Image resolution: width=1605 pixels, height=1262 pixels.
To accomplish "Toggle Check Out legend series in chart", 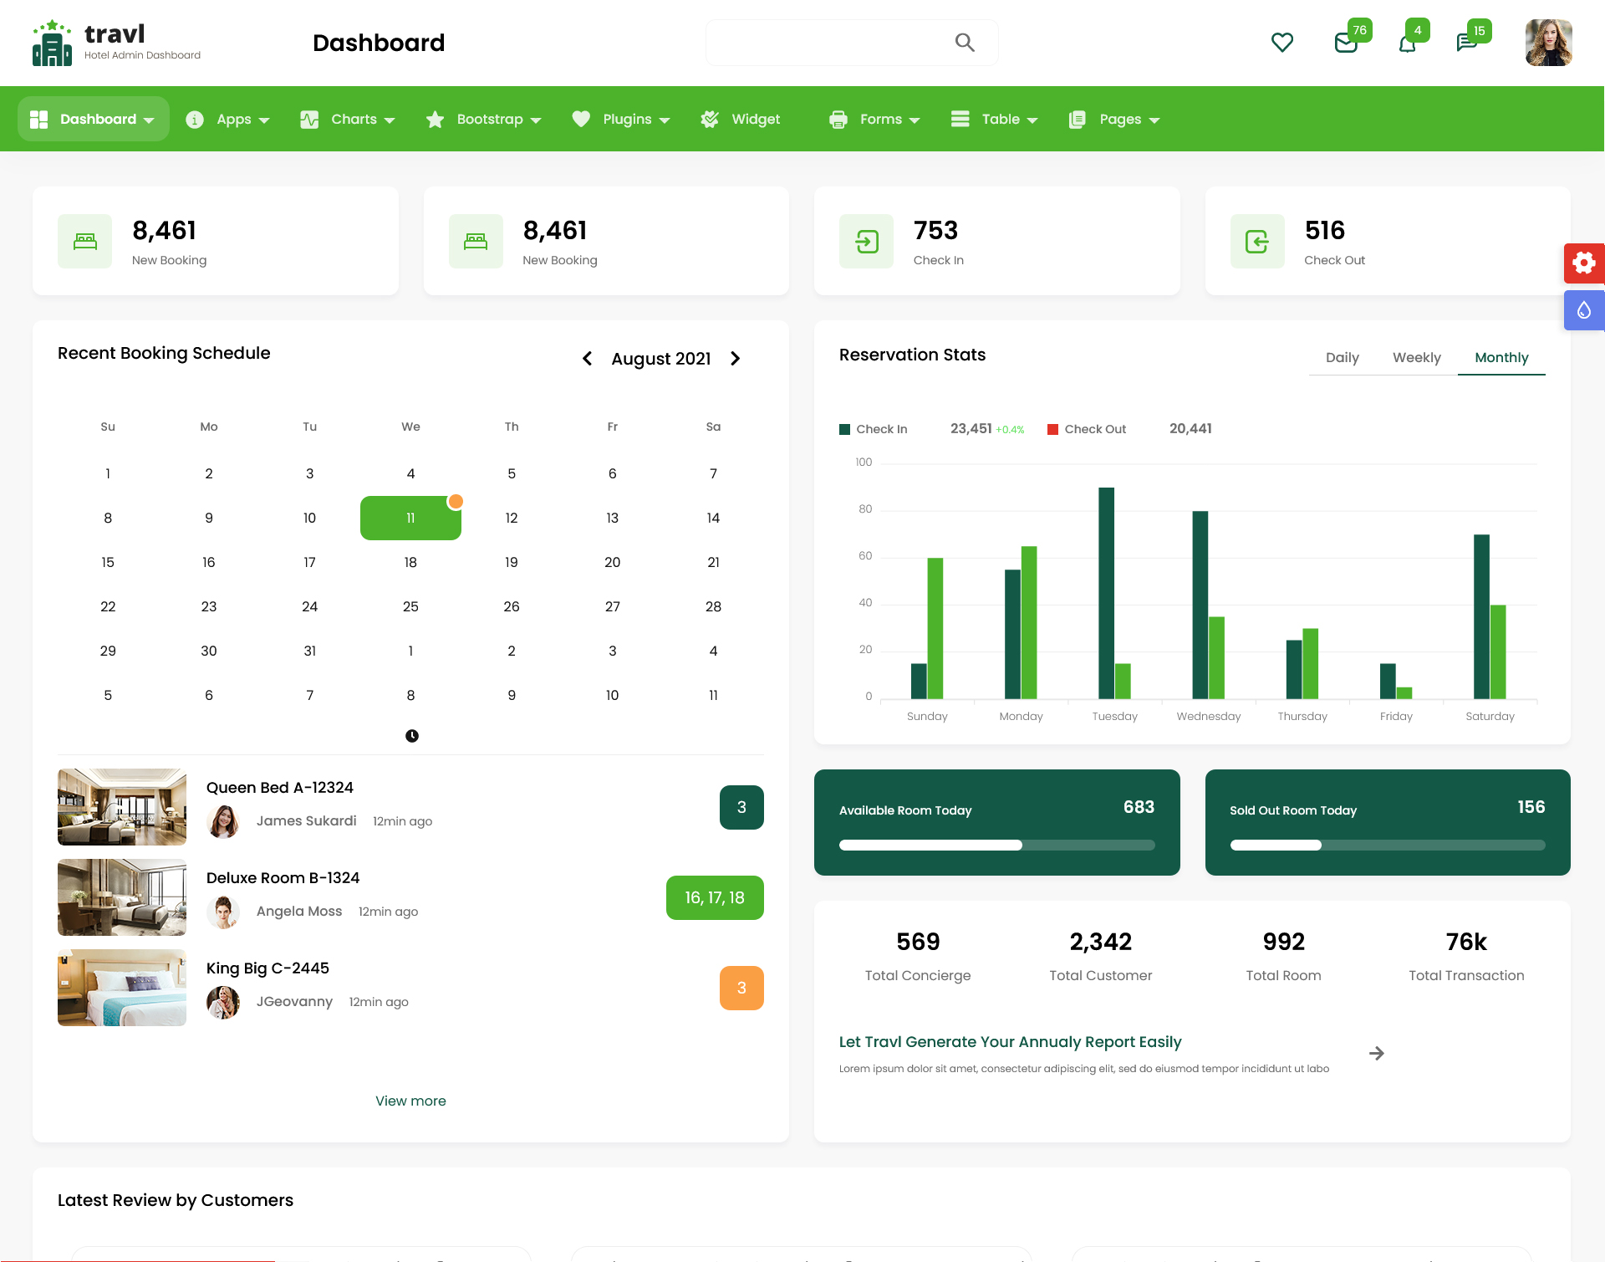I will (1087, 429).
